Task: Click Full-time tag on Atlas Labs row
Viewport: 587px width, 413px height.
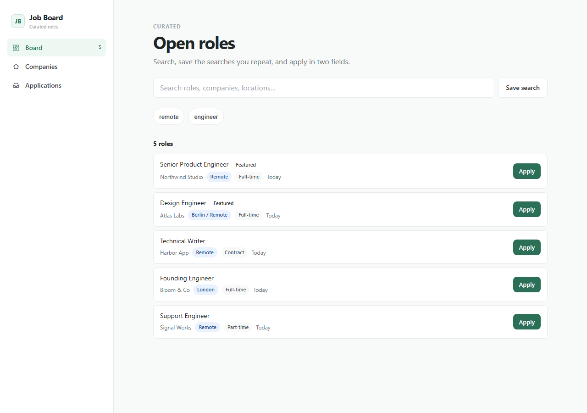Action: tap(249, 215)
